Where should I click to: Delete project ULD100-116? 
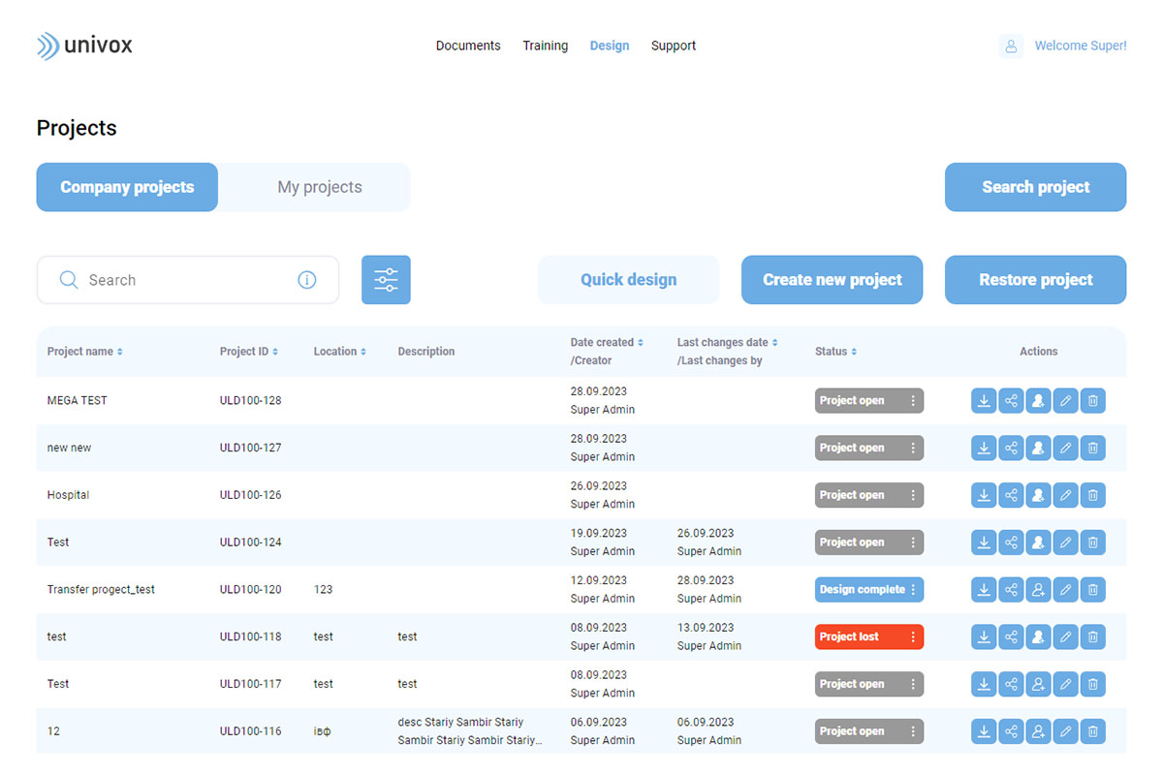(x=1092, y=731)
